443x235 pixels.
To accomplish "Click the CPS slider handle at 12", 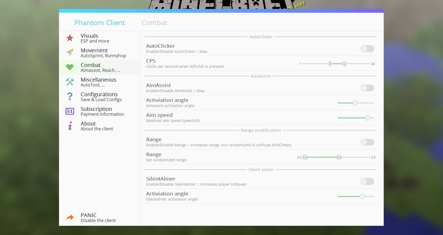I will pyautogui.click(x=344, y=64).
